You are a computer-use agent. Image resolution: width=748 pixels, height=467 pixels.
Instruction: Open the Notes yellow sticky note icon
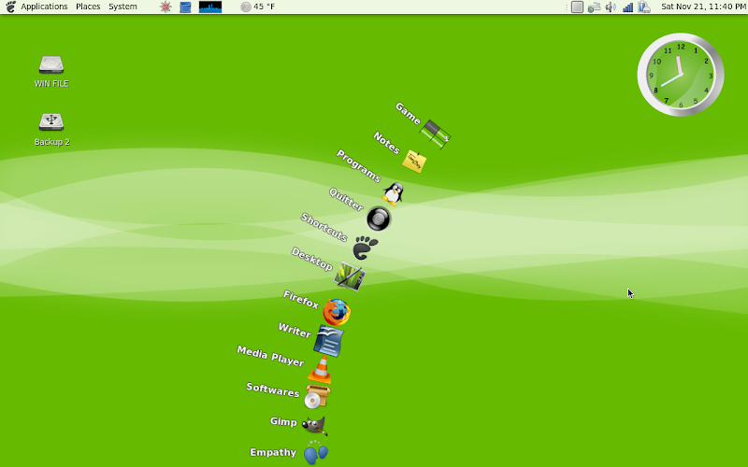click(414, 162)
